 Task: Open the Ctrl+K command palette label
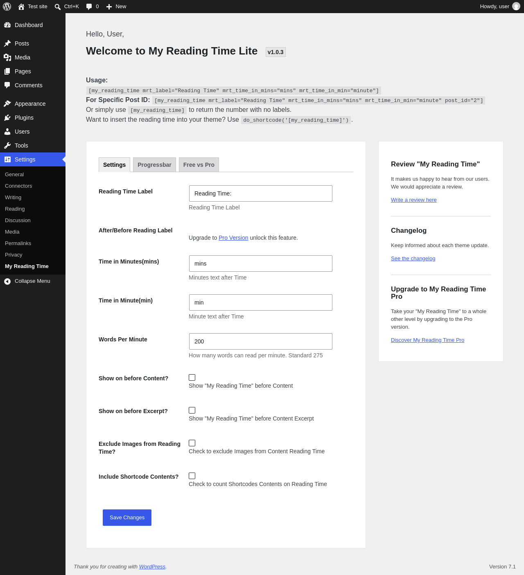point(72,7)
